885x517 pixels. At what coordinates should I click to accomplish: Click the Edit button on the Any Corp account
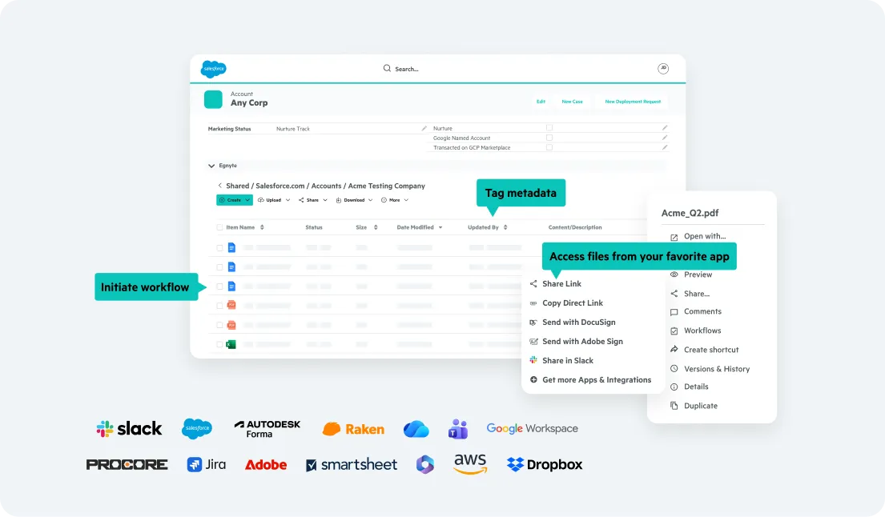click(541, 102)
